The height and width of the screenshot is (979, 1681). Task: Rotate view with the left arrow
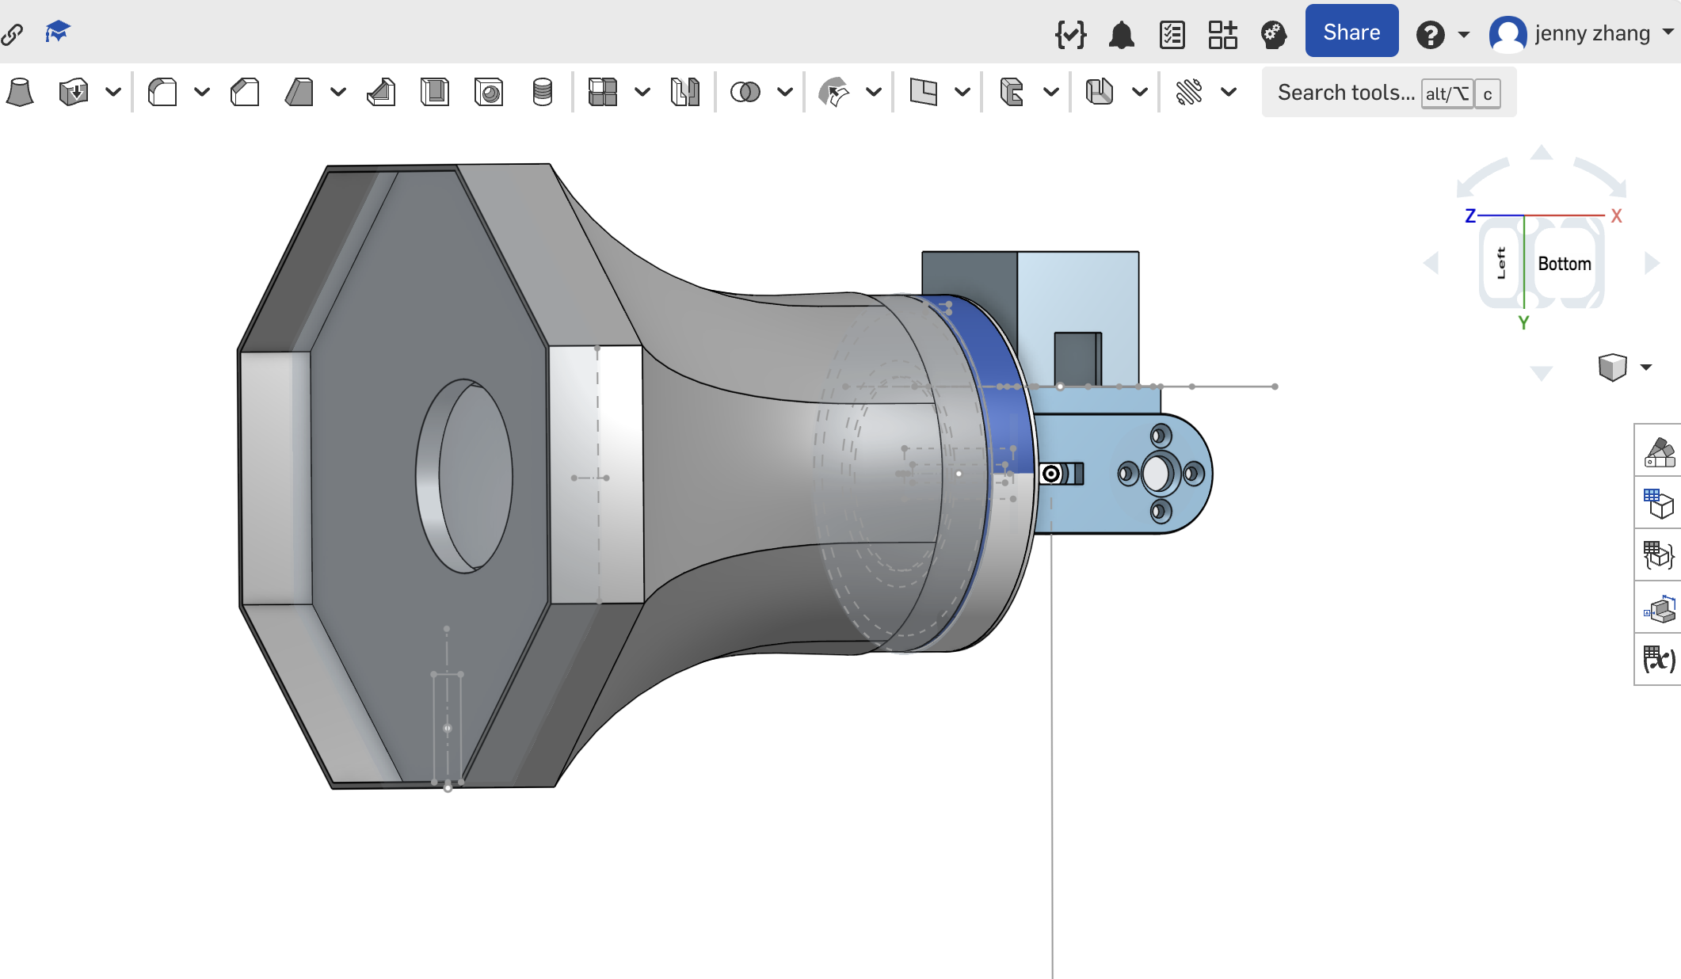pos(1431,263)
